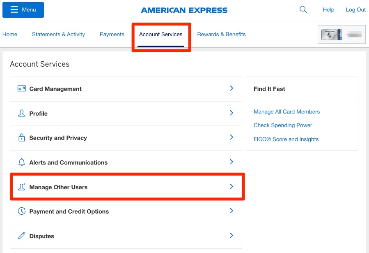This screenshot has width=369, height=253.
Task: Open the Payments section
Action: point(112,34)
